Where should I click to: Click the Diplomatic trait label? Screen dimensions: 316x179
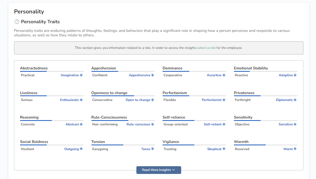(x=284, y=100)
